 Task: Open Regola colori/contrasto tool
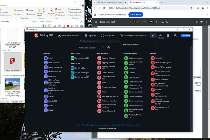coord(159,95)
